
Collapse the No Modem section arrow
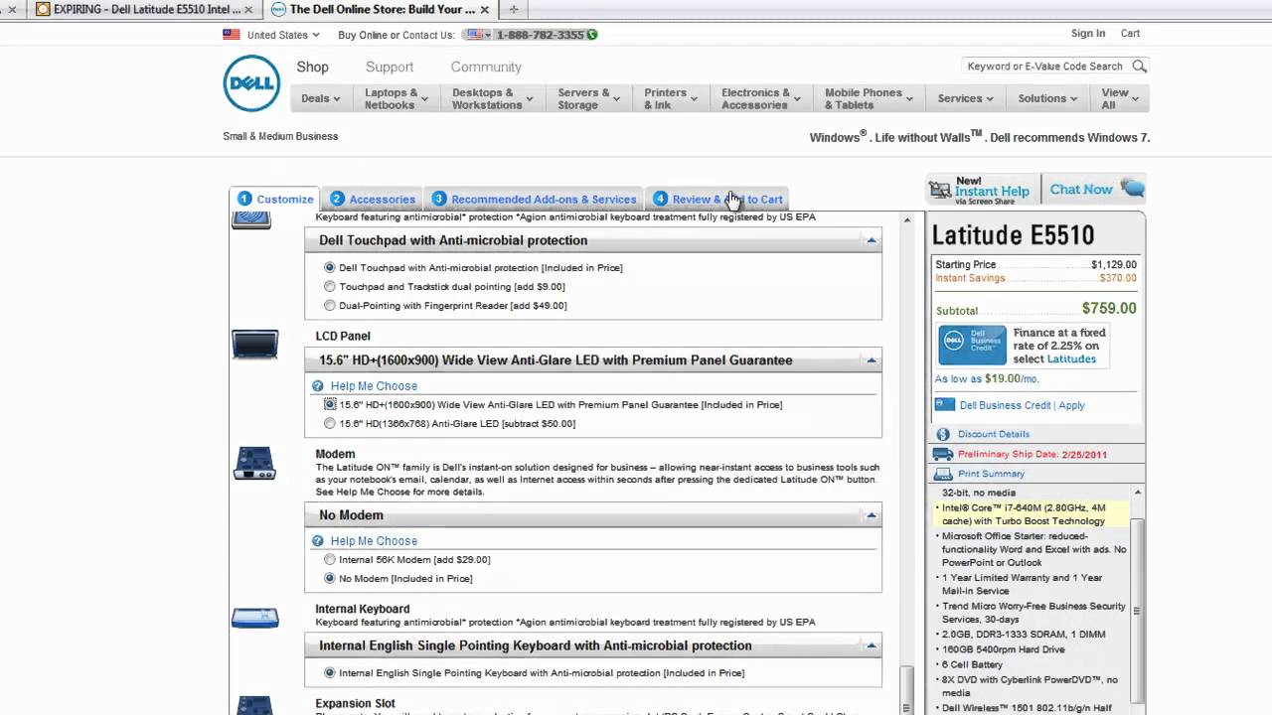(872, 515)
